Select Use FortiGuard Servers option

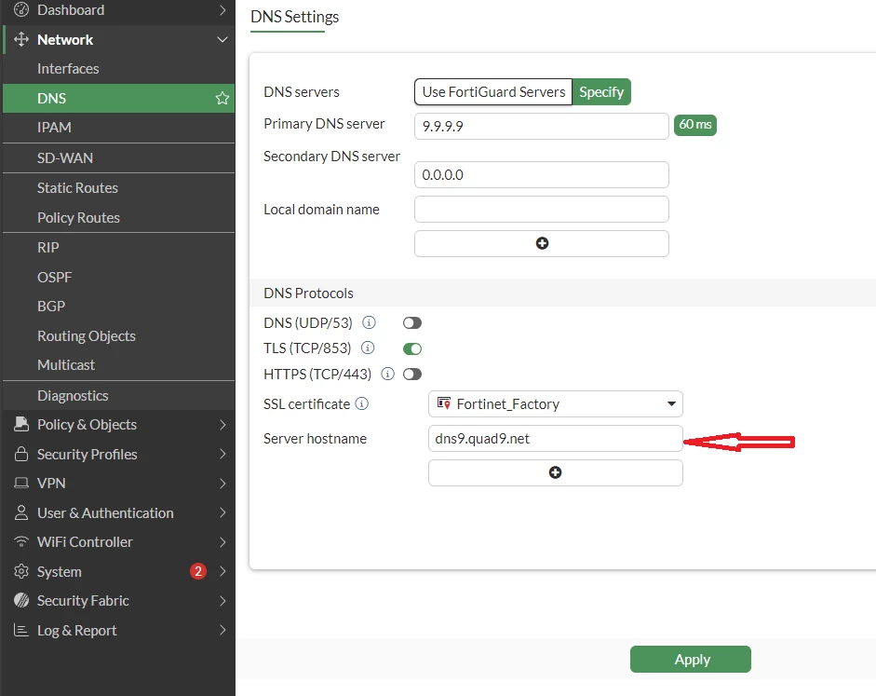[493, 91]
